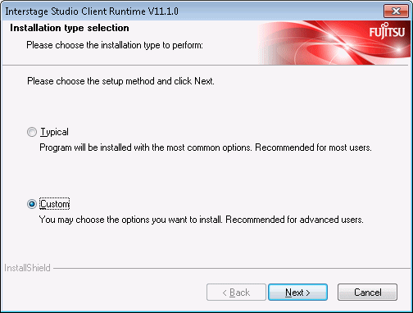Proceed with the Next button
413x313 pixels.
(x=297, y=293)
